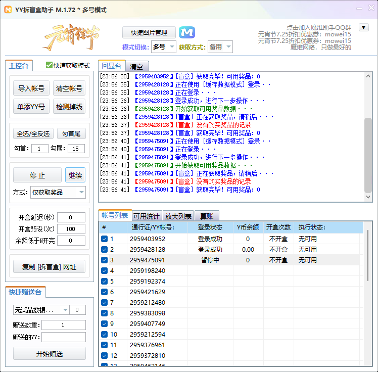
Task: Click the blue M logo icon
Action: pyautogui.click(x=187, y=32)
